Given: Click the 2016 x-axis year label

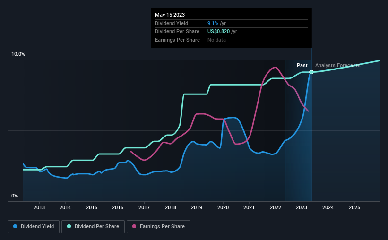Looking at the screenshot, I should (118, 207).
